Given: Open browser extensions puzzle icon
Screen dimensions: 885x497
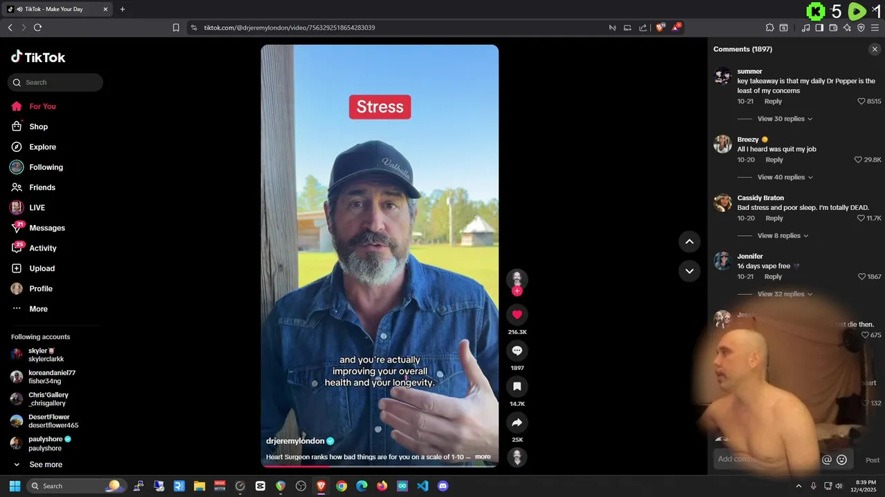Looking at the screenshot, I should pos(770,28).
